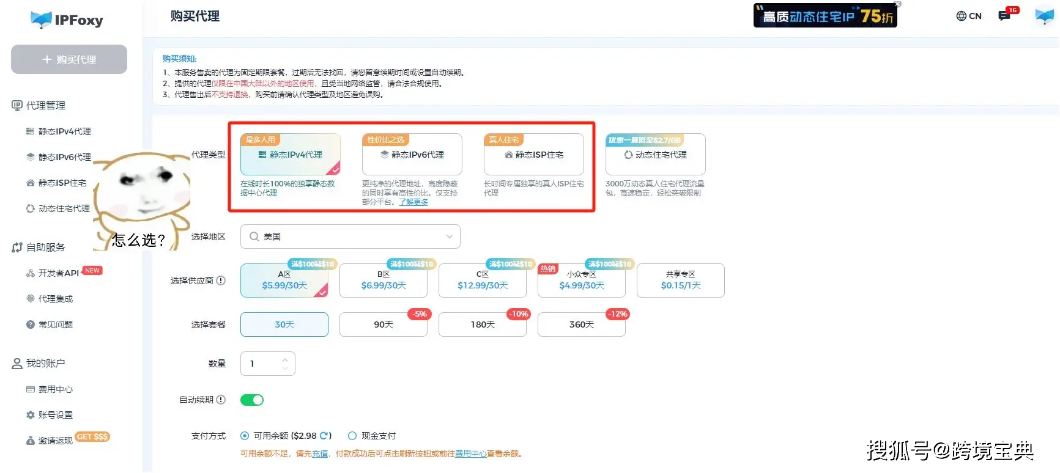Open account avatar at top right

tap(1045, 16)
